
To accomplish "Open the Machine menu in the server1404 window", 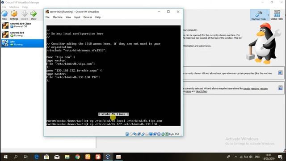I will [x=58, y=17].
